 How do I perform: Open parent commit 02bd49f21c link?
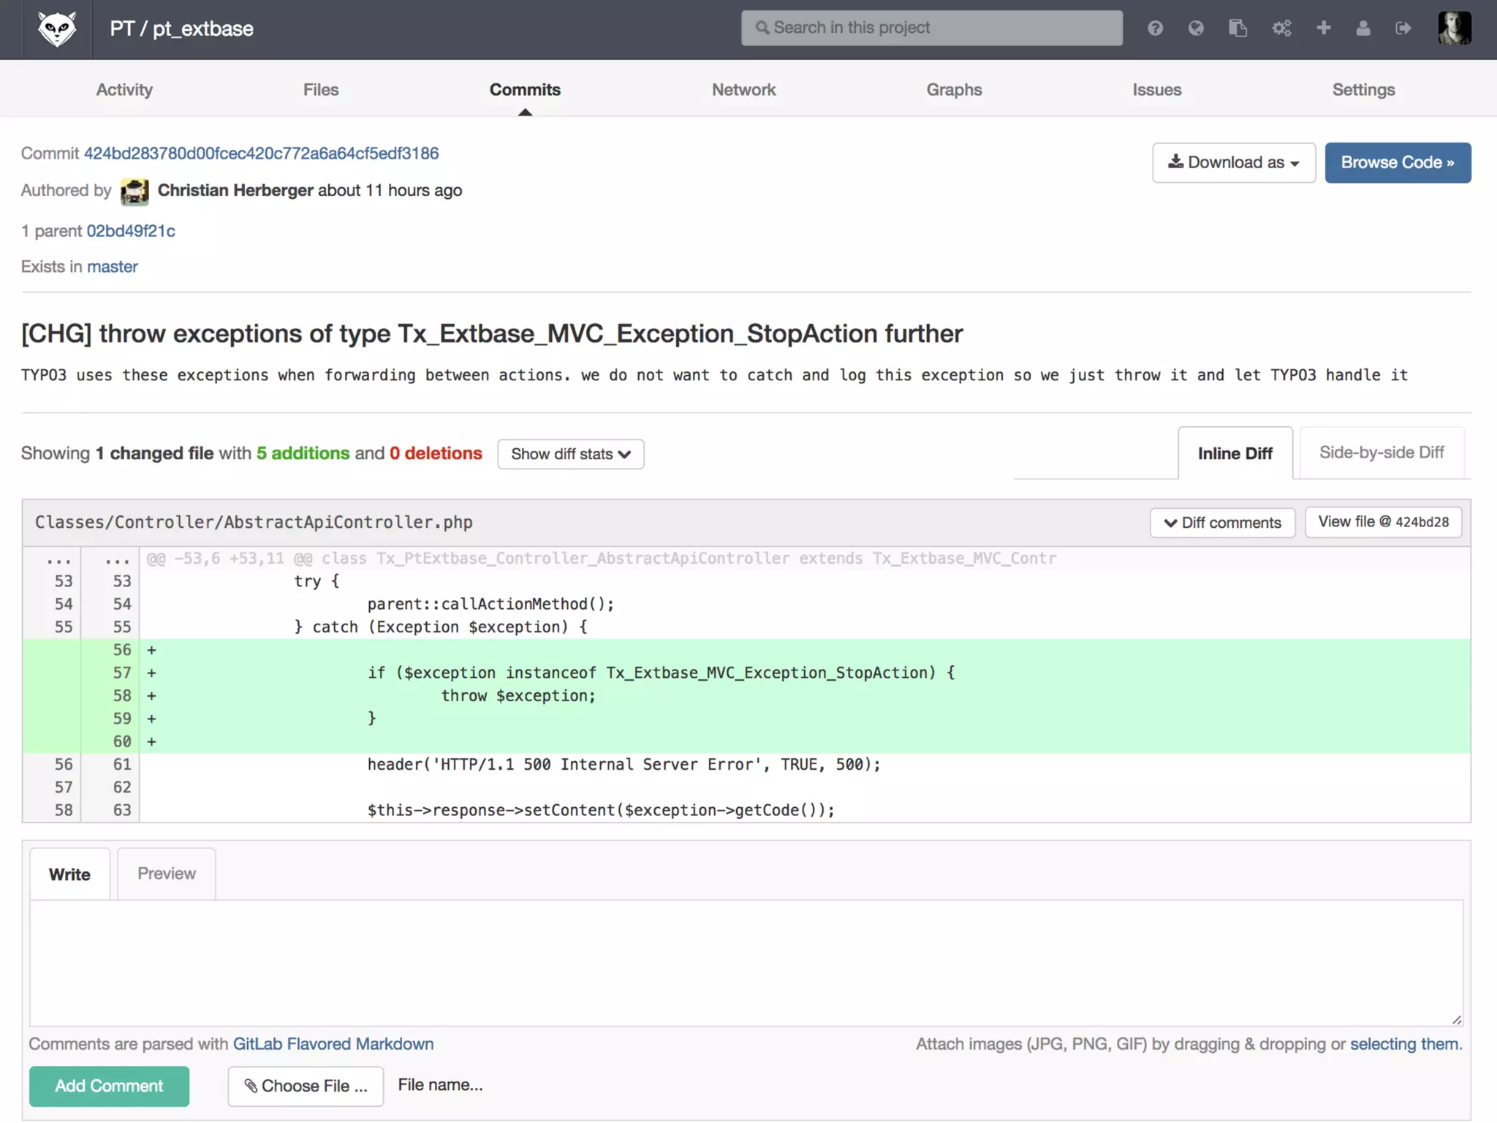(131, 231)
